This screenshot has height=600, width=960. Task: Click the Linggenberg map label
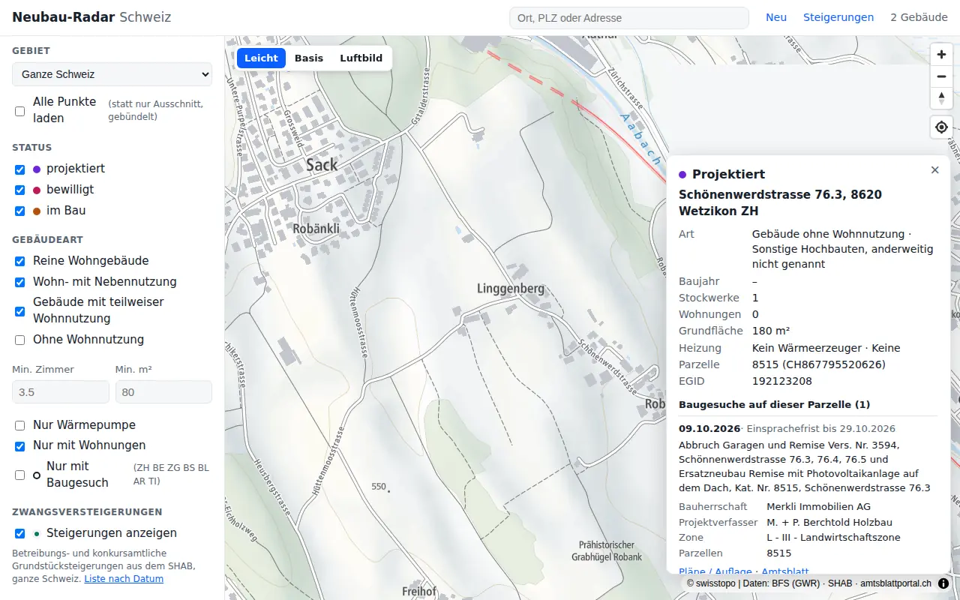pyautogui.click(x=511, y=289)
